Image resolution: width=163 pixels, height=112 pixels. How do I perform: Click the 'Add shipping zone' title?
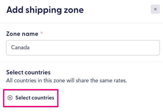(x=45, y=10)
